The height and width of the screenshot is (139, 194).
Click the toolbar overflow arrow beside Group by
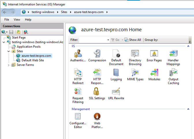click(x=190, y=42)
